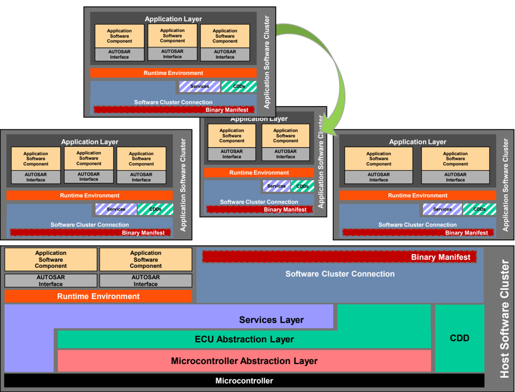Click the large green CDD block
515x392 pixels.
coord(460,338)
